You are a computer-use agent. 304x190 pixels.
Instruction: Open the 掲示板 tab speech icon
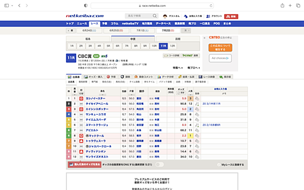click(x=221, y=77)
